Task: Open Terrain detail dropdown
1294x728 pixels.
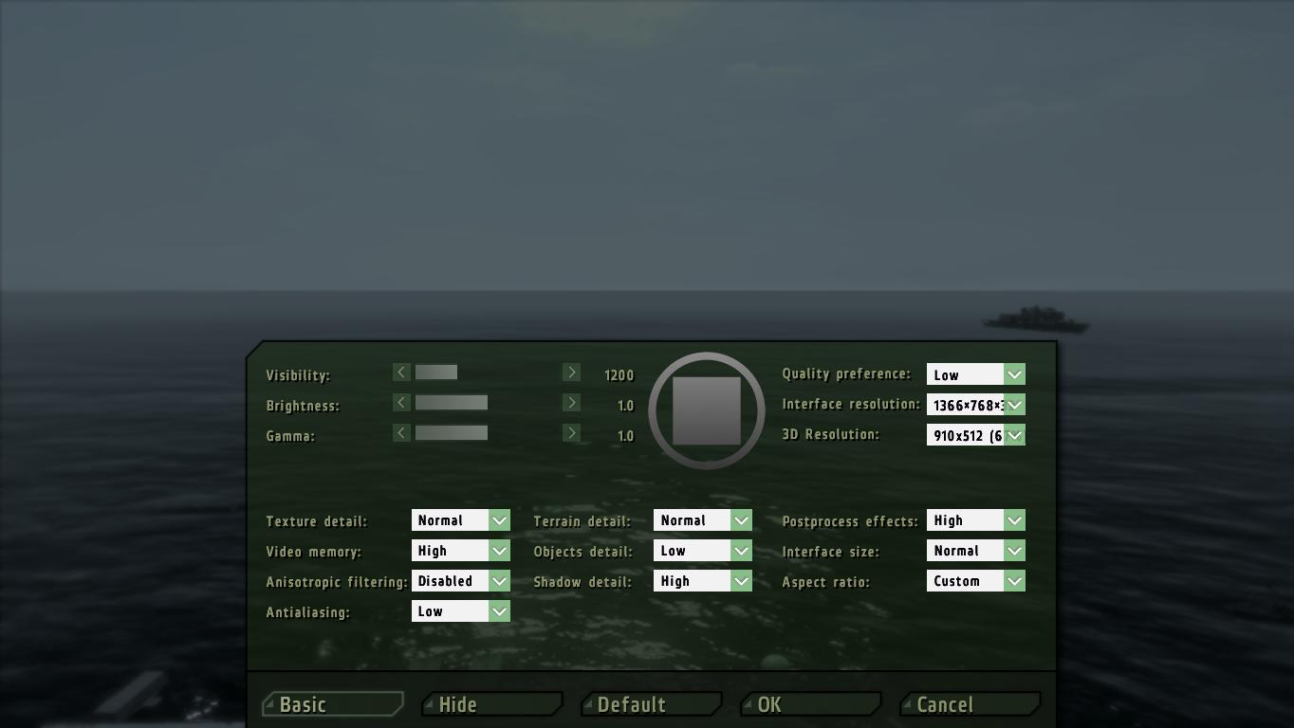Action: (702, 520)
